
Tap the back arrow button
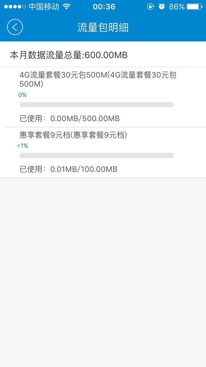coord(15,27)
